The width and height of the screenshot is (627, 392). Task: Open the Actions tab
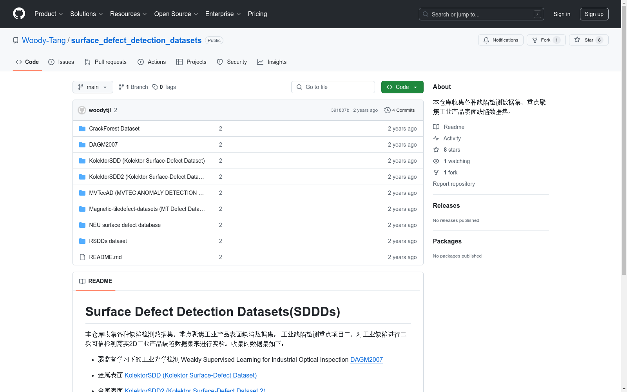[152, 62]
